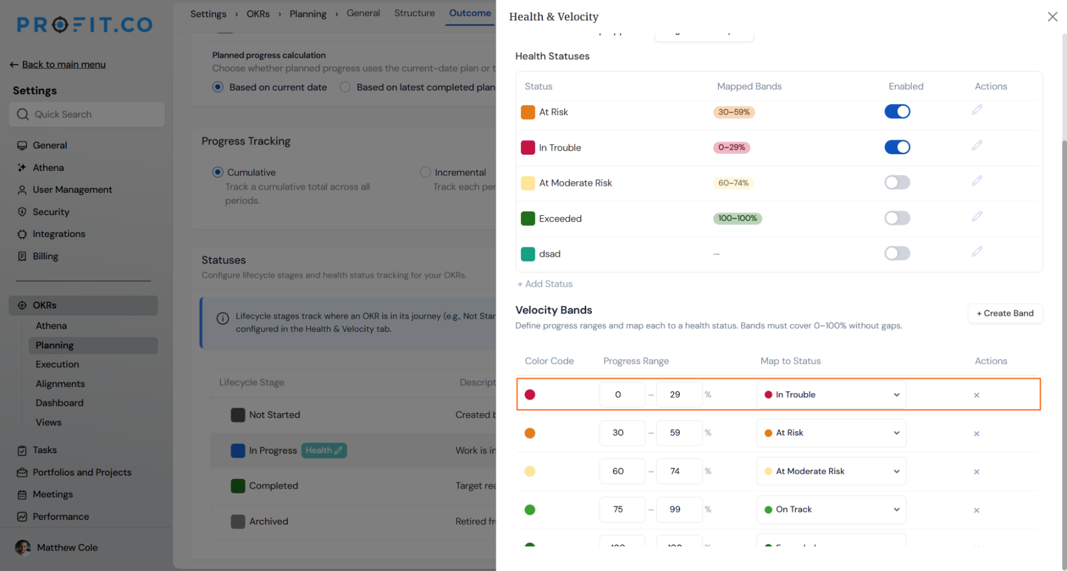1067x571 pixels.
Task: Switch to the General tab
Action: pyautogui.click(x=363, y=13)
